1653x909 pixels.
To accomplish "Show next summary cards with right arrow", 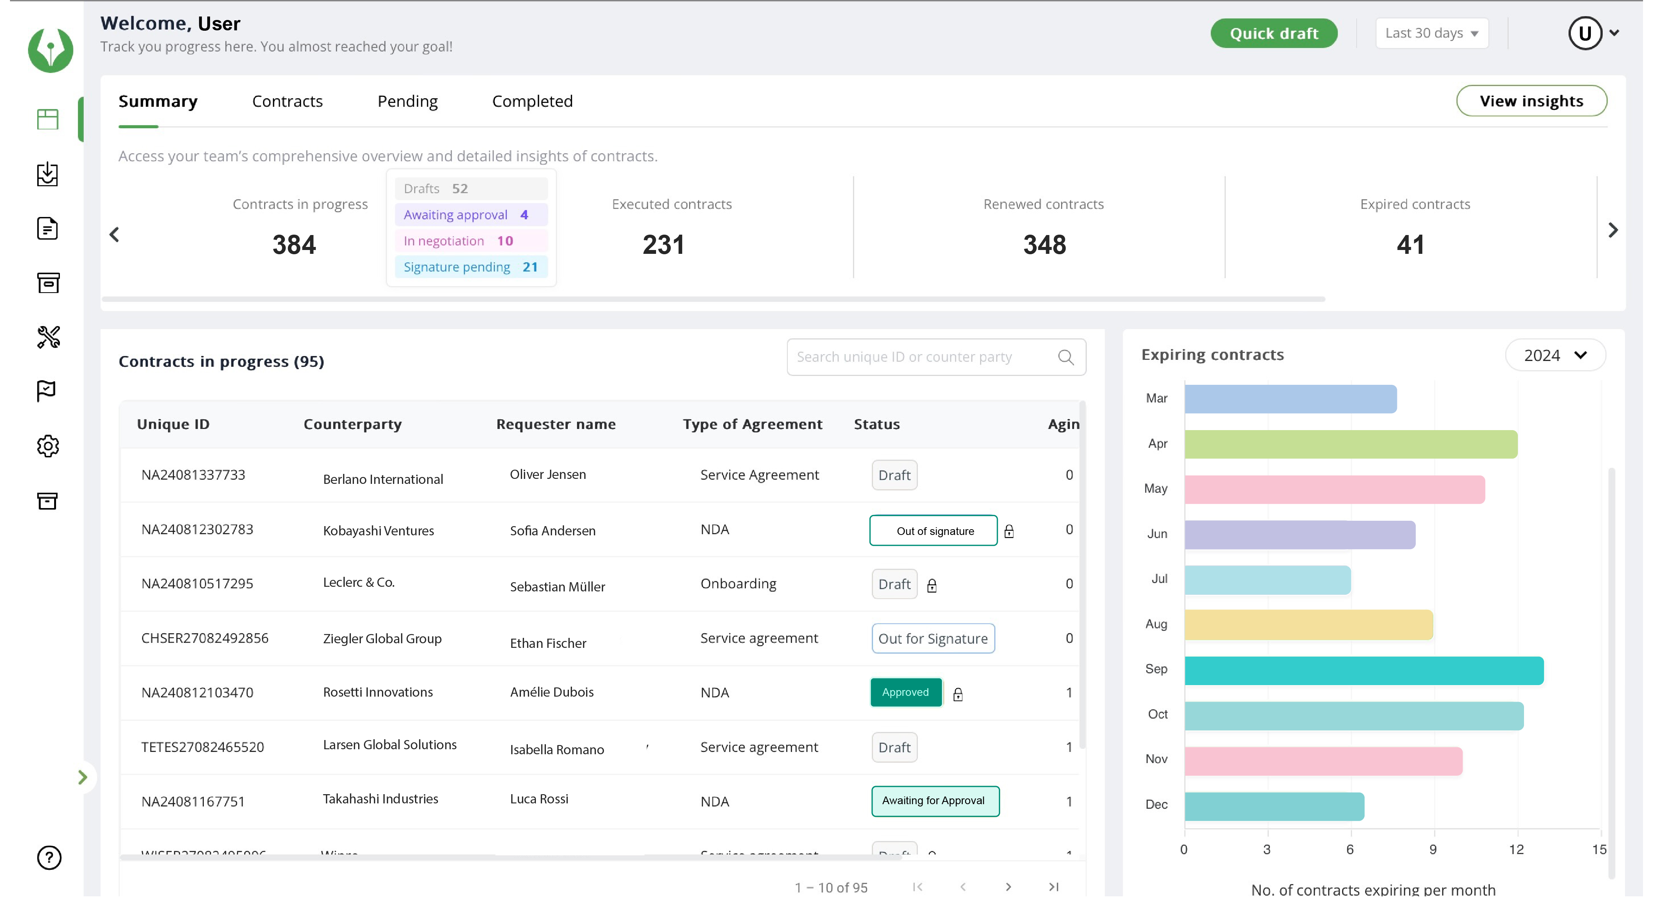I will (x=1613, y=230).
